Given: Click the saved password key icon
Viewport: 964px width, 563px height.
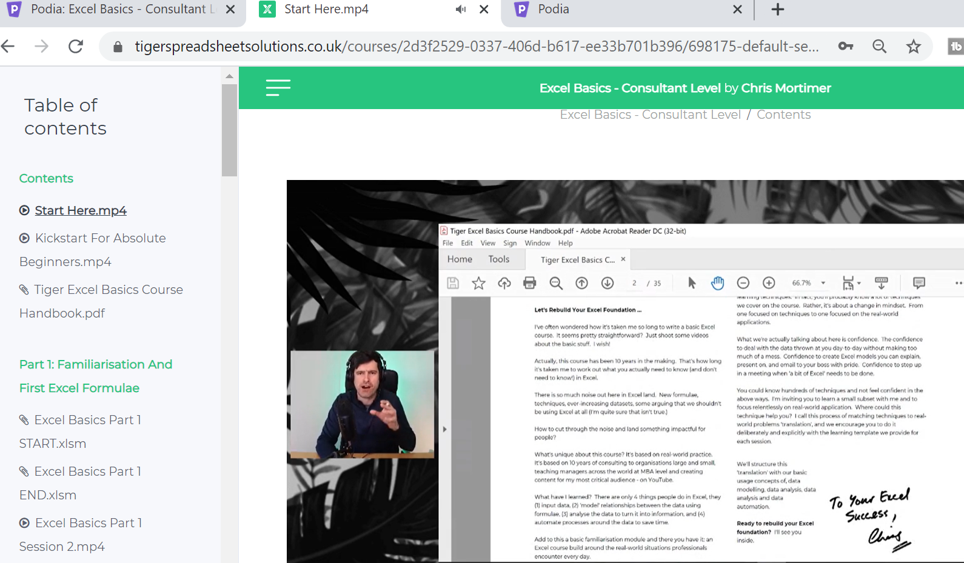Looking at the screenshot, I should click(845, 46).
